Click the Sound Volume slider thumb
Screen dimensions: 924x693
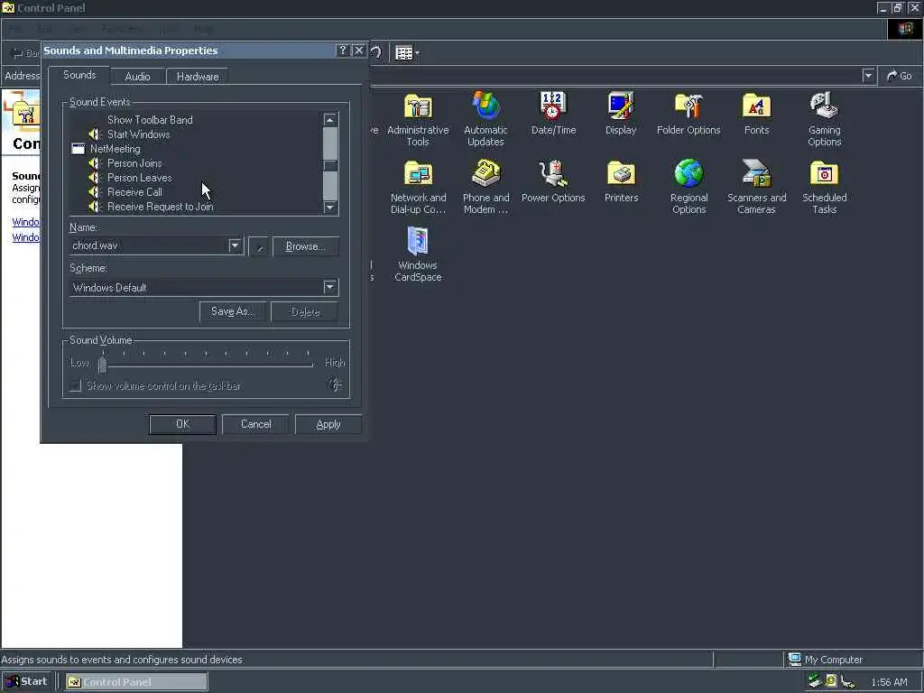click(x=103, y=365)
